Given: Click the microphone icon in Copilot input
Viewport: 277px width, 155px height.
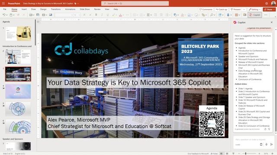Looking at the screenshot, I should (x=266, y=145).
